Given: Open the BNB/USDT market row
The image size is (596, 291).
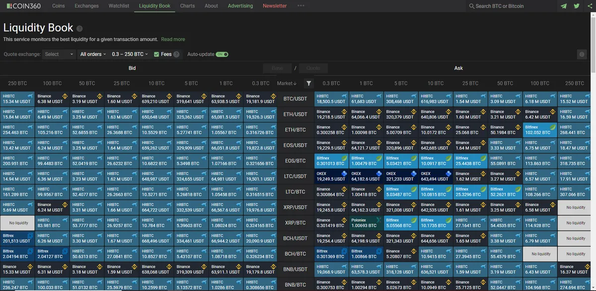Looking at the screenshot, I should coord(296,269).
